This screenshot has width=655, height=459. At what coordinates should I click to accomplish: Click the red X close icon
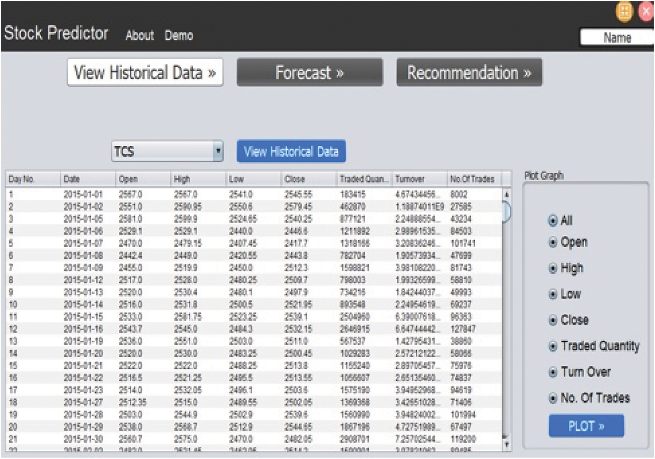pos(647,11)
